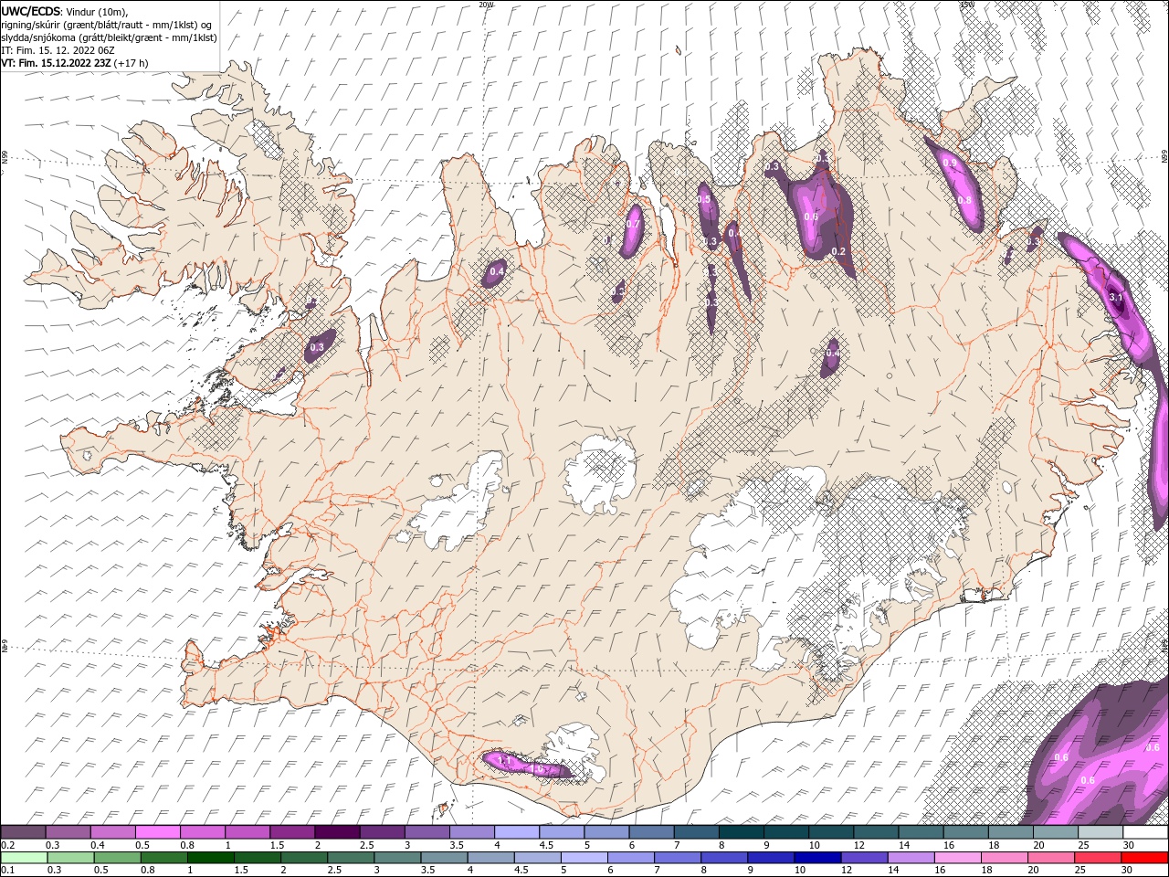This screenshot has width=1169, height=877.
Task: Click the medium green 0.8 swatch in lower legend row
Action: tap(166, 858)
